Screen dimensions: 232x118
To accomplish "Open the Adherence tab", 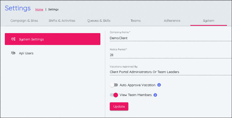I will [172, 21].
